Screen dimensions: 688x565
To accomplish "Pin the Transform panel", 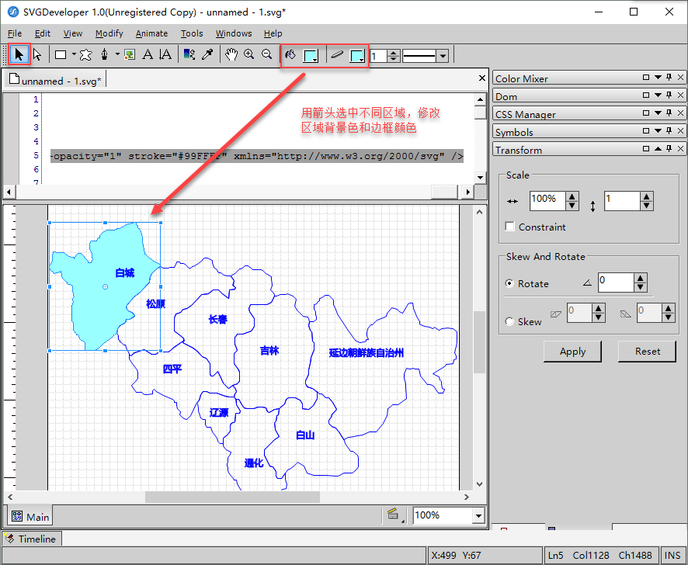I will [x=669, y=149].
